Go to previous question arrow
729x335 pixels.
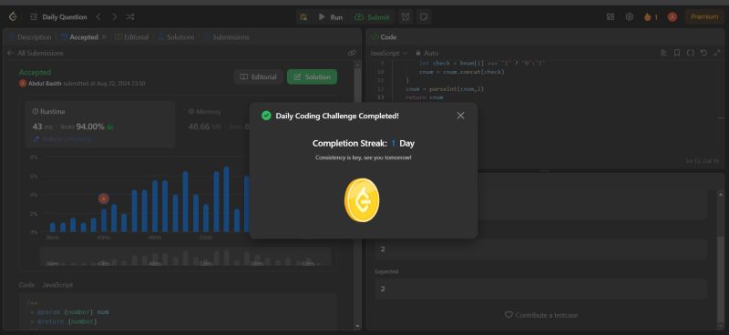(x=98, y=16)
